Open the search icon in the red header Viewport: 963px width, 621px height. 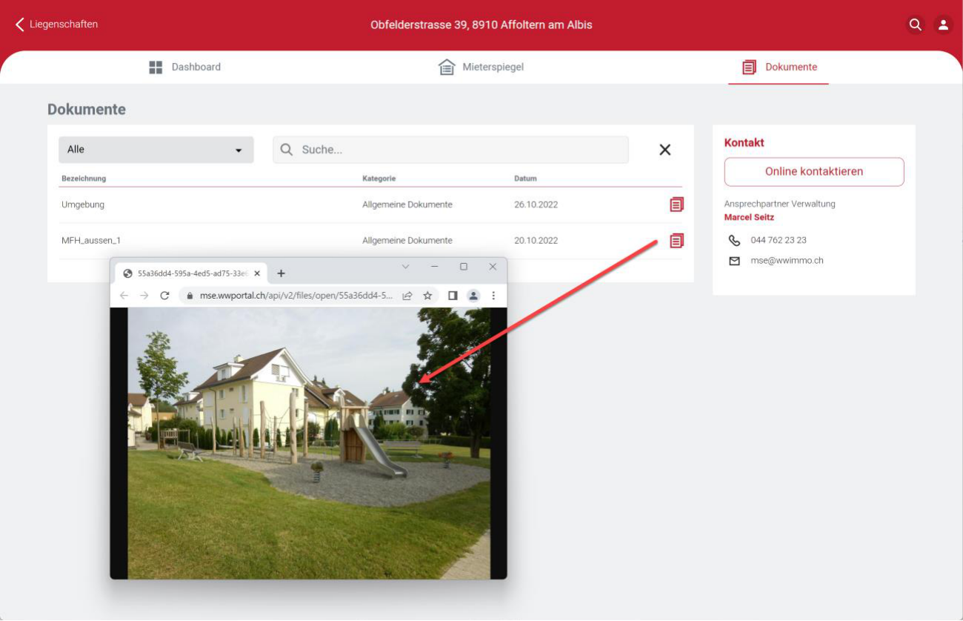tap(916, 24)
